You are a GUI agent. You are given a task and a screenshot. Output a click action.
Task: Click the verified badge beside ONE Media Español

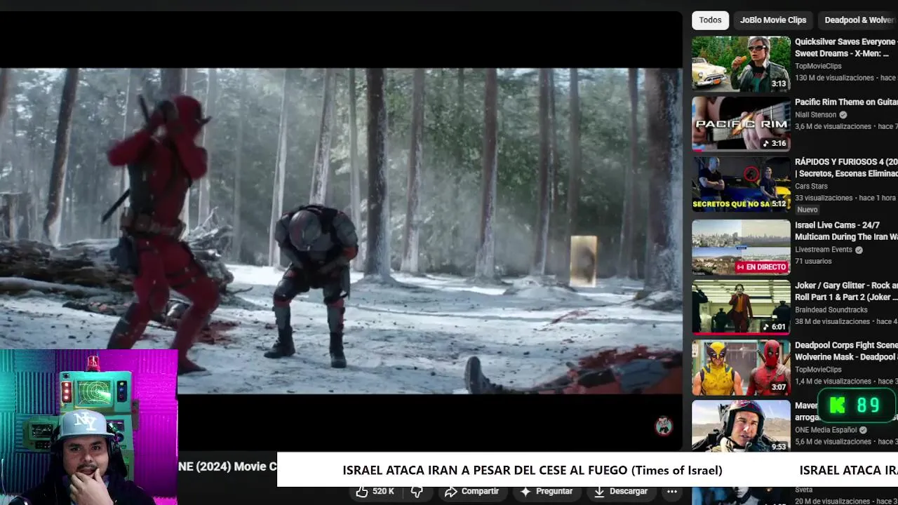coord(863,430)
